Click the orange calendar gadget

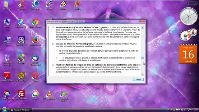tap(188, 54)
